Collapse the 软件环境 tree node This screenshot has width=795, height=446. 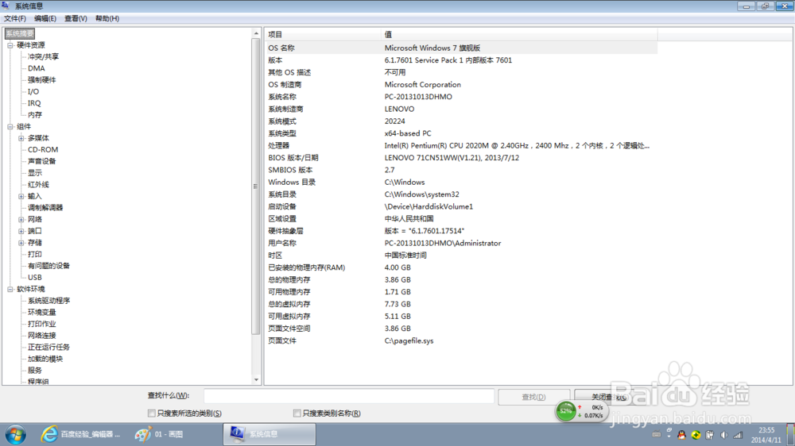tap(10, 289)
